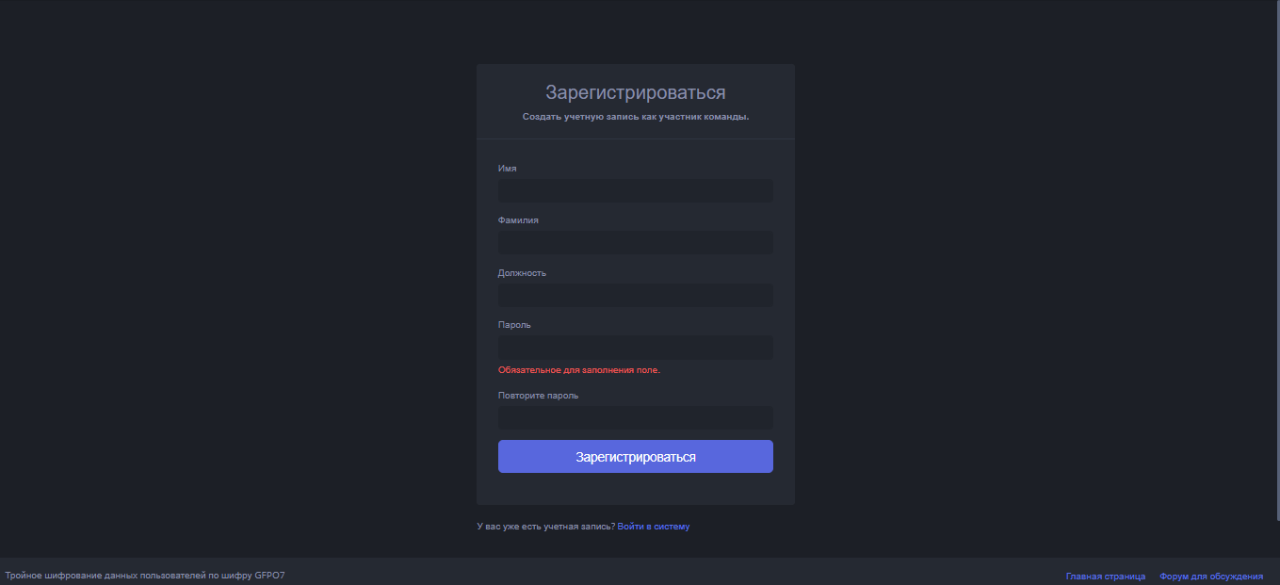This screenshot has height=585, width=1280.
Task: Go to Главная страница in footer
Action: pos(1105,576)
